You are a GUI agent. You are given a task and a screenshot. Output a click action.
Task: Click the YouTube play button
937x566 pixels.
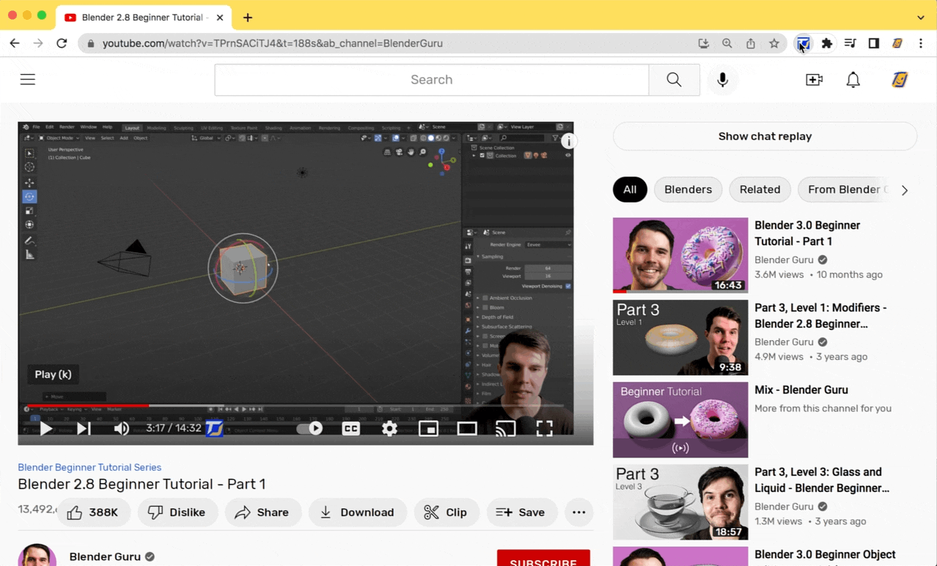click(45, 428)
